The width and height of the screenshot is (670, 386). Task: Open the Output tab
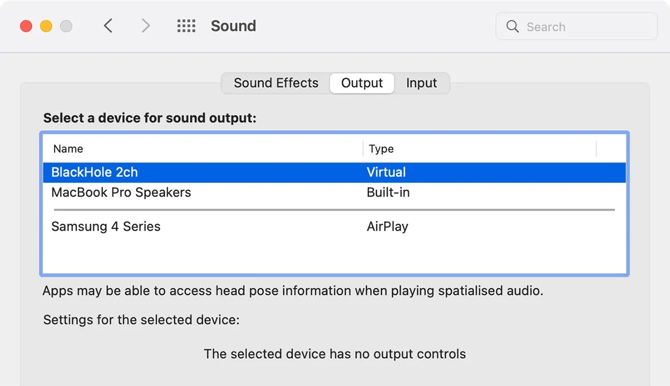coord(361,83)
